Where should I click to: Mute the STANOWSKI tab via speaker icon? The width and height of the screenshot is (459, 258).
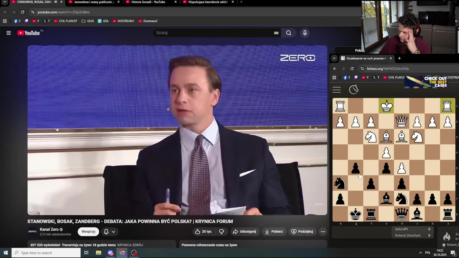click(x=56, y=2)
